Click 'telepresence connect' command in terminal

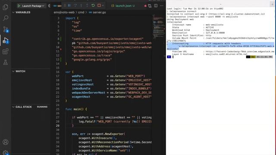(x=183, y=11)
